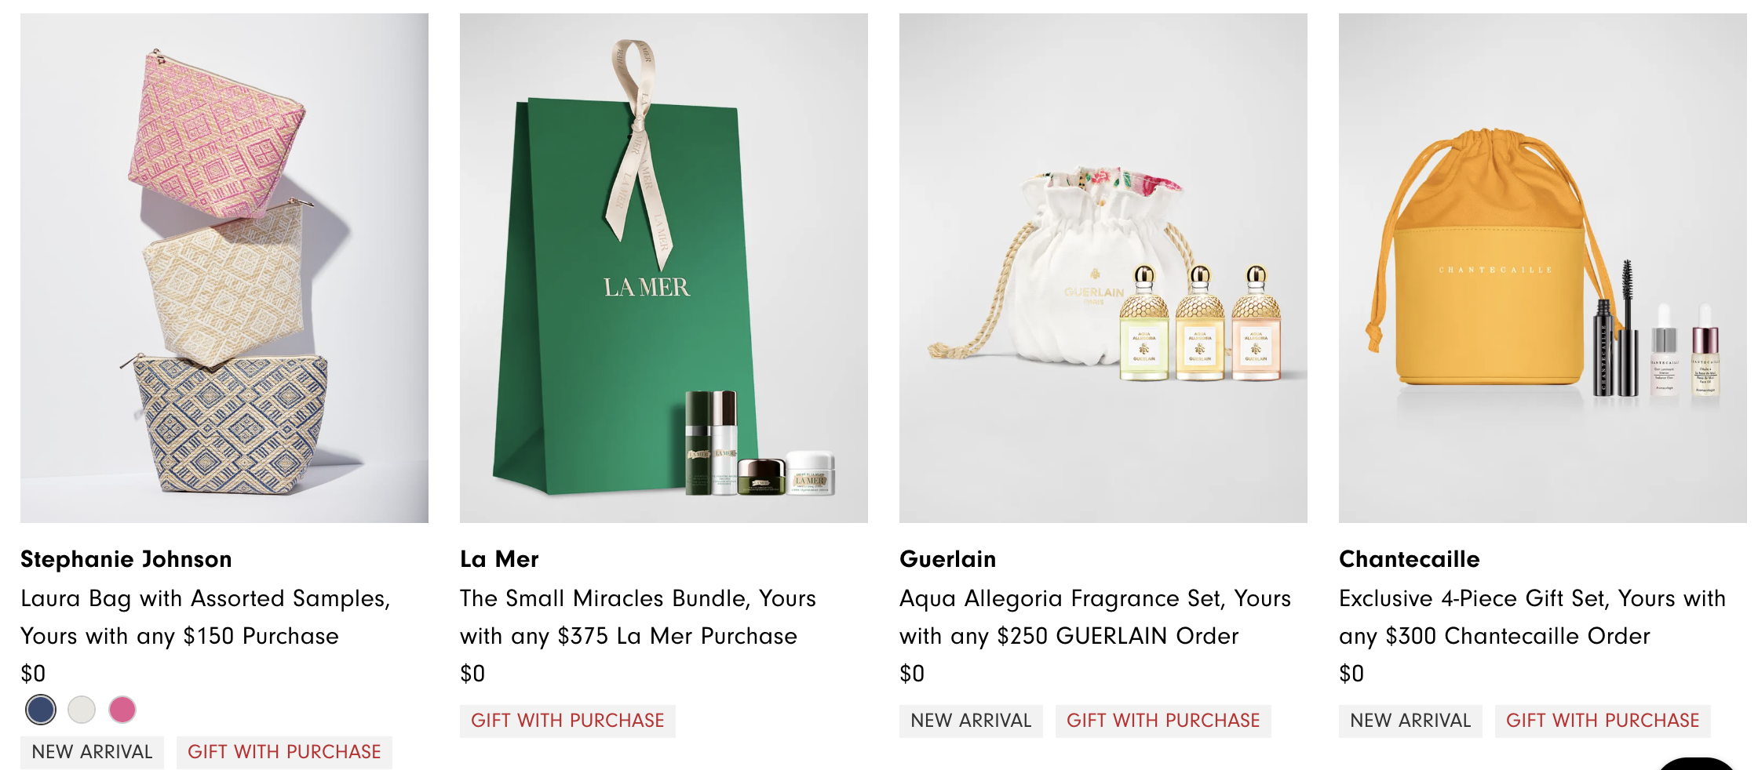1758x770 pixels.
Task: Open the black chat bubble in corner
Action: [1697, 764]
